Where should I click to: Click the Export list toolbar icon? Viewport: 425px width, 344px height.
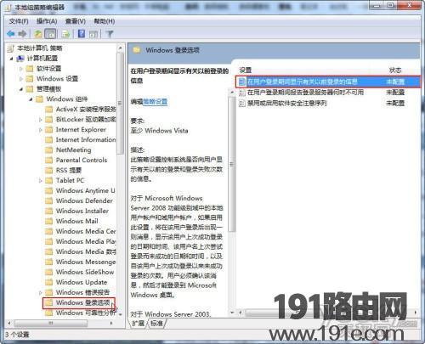[x=65, y=34]
